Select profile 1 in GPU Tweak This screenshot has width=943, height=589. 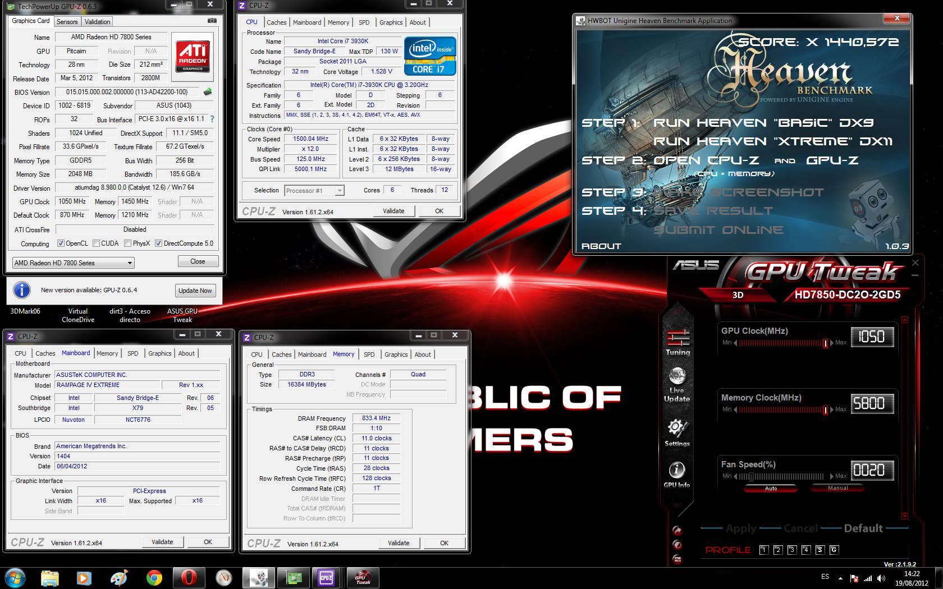(763, 550)
